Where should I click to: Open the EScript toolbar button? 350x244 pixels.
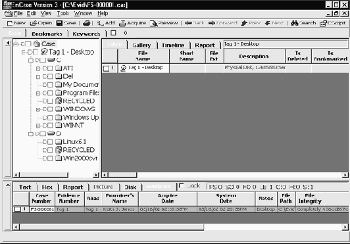pyautogui.click(x=333, y=23)
